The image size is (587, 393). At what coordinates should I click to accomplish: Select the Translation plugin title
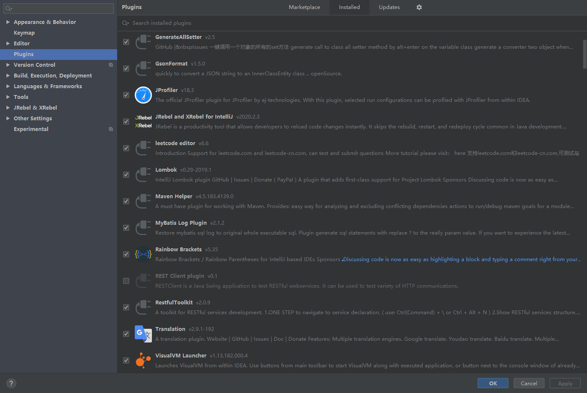pos(170,329)
